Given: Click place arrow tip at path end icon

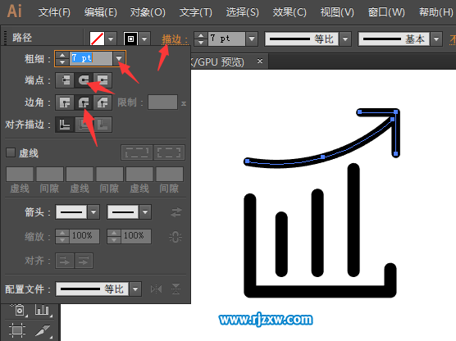Looking at the screenshot, I should click(x=84, y=261).
